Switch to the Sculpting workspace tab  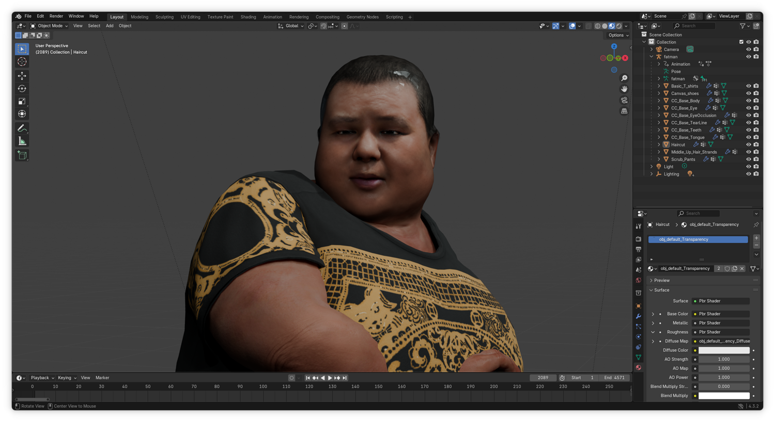[x=164, y=17]
